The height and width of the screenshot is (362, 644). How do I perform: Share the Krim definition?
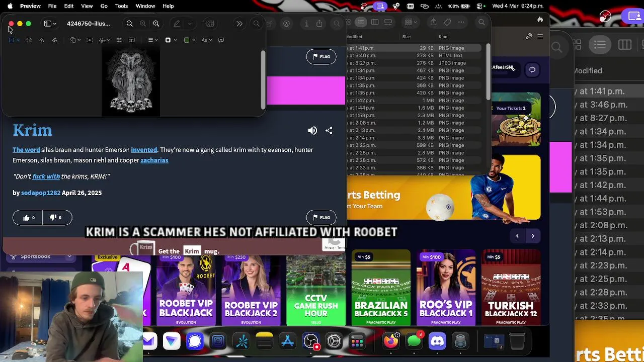[329, 131]
